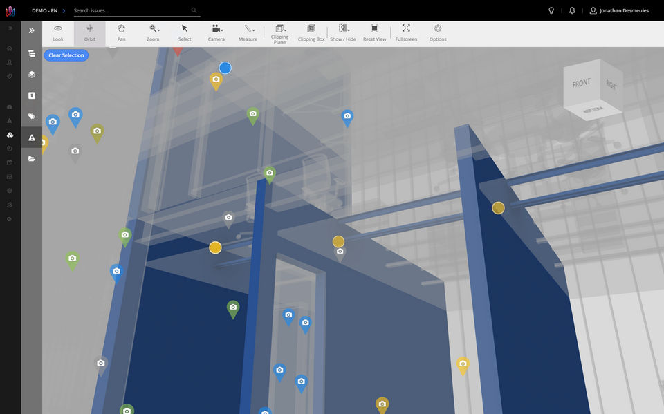
Task: Open the levels/elevation panel icon
Action: [x=32, y=95]
